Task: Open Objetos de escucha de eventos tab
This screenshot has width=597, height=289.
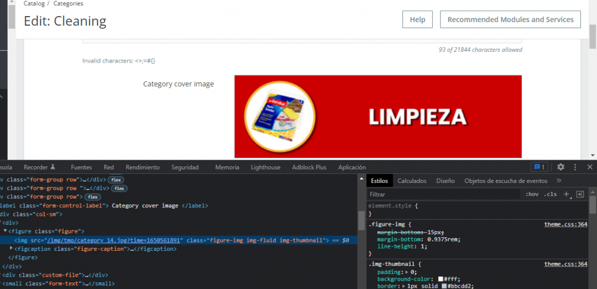Action: click(x=506, y=181)
